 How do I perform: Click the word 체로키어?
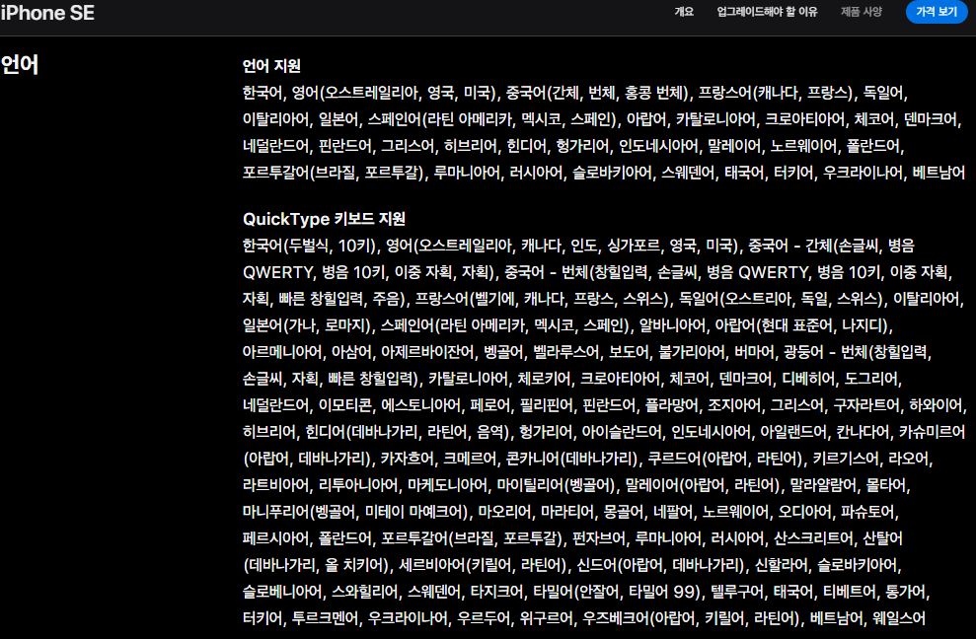[x=545, y=380]
